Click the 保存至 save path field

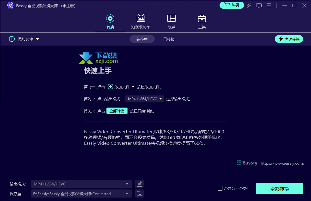[x=76, y=194]
